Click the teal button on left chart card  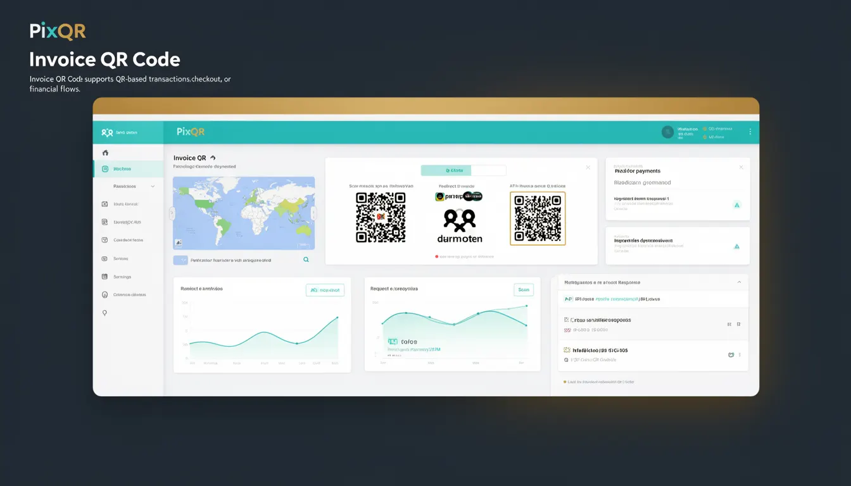(325, 290)
